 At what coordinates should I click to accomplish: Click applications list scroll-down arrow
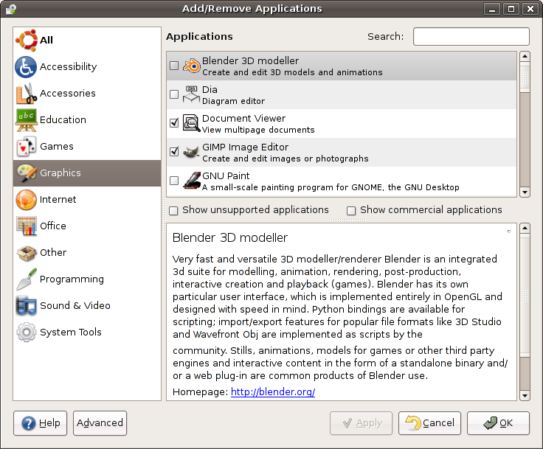(x=525, y=192)
